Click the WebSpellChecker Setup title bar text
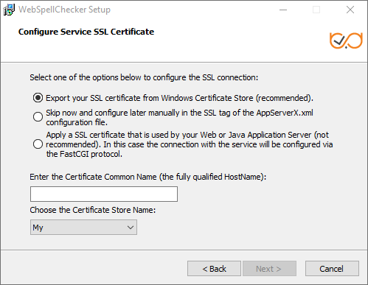 tap(64, 10)
